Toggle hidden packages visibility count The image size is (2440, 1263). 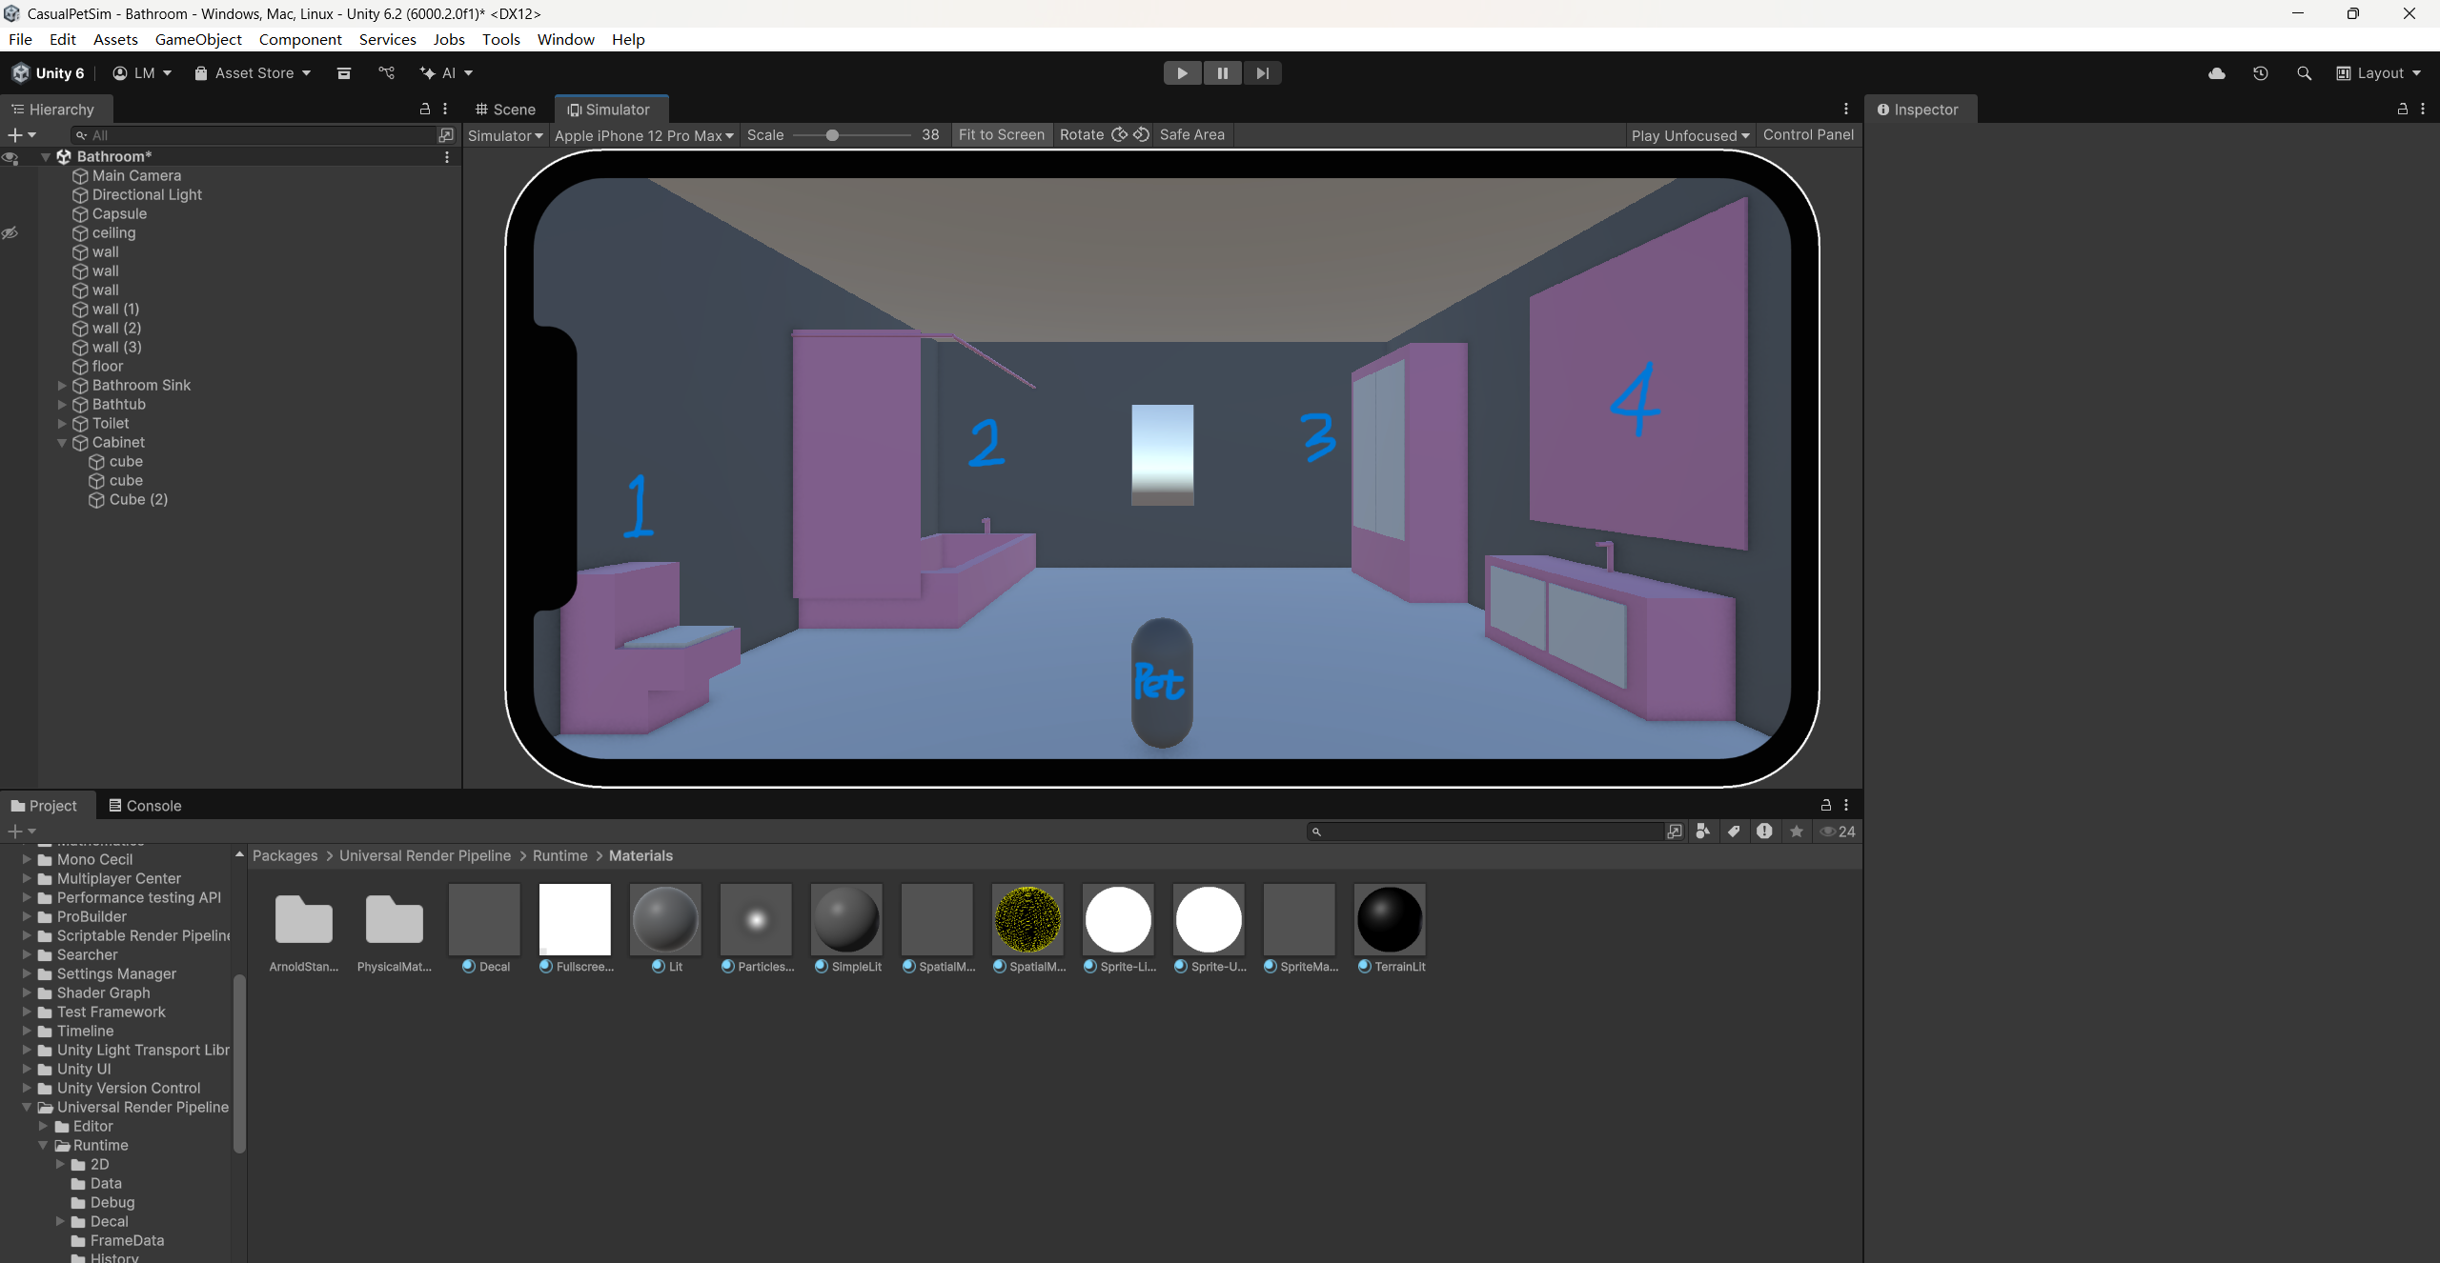[1838, 832]
